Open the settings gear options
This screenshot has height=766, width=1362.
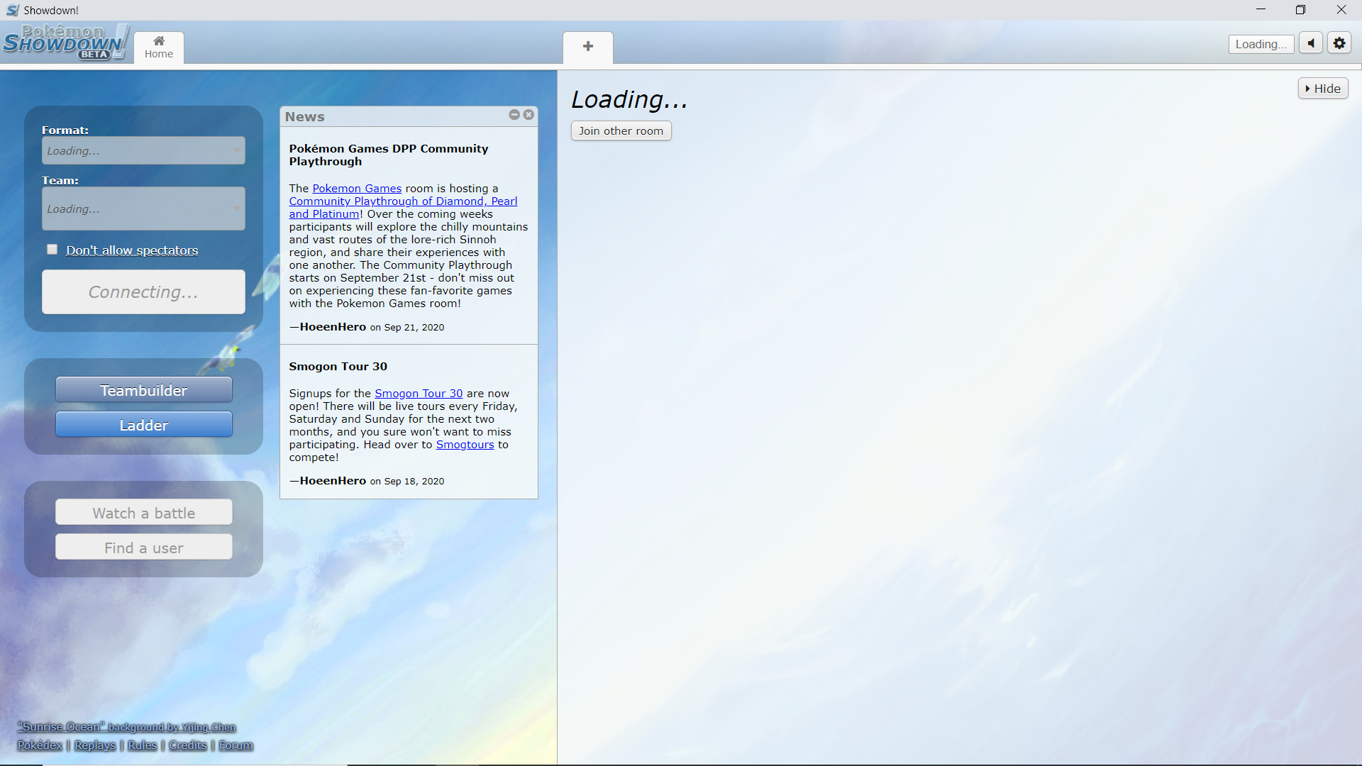(1339, 43)
